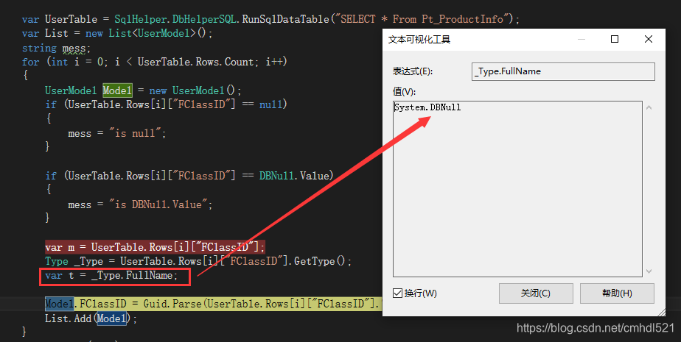Click 'mess = "is null";' statement
681x342 pixels.
(117, 134)
